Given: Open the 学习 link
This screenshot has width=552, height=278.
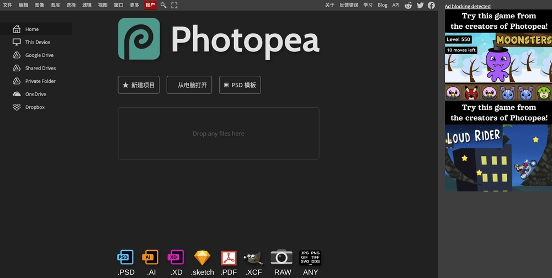Looking at the screenshot, I should click(368, 5).
